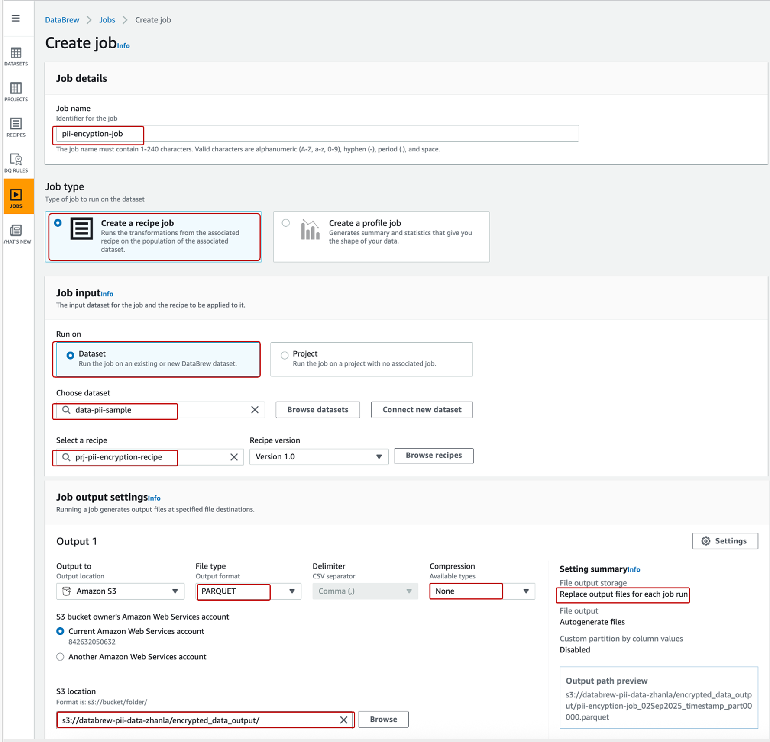Clear the selected recipe field
Screen dimensions: 770x742
click(234, 457)
